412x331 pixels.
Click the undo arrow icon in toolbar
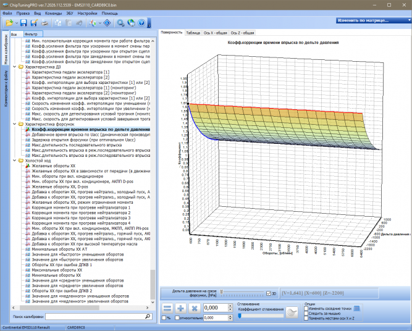(x=79, y=23)
